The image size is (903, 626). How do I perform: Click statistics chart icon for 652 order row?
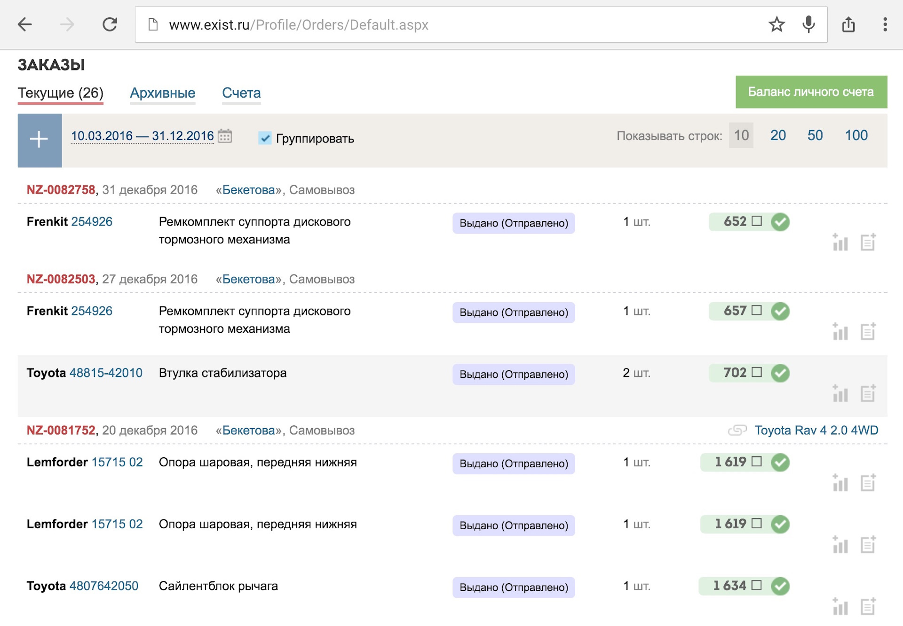(840, 243)
